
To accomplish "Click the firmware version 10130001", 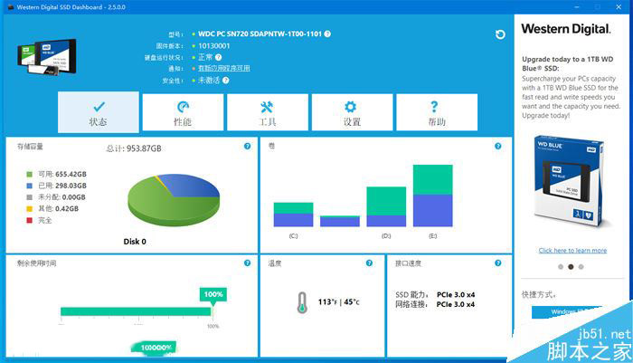I will point(214,45).
